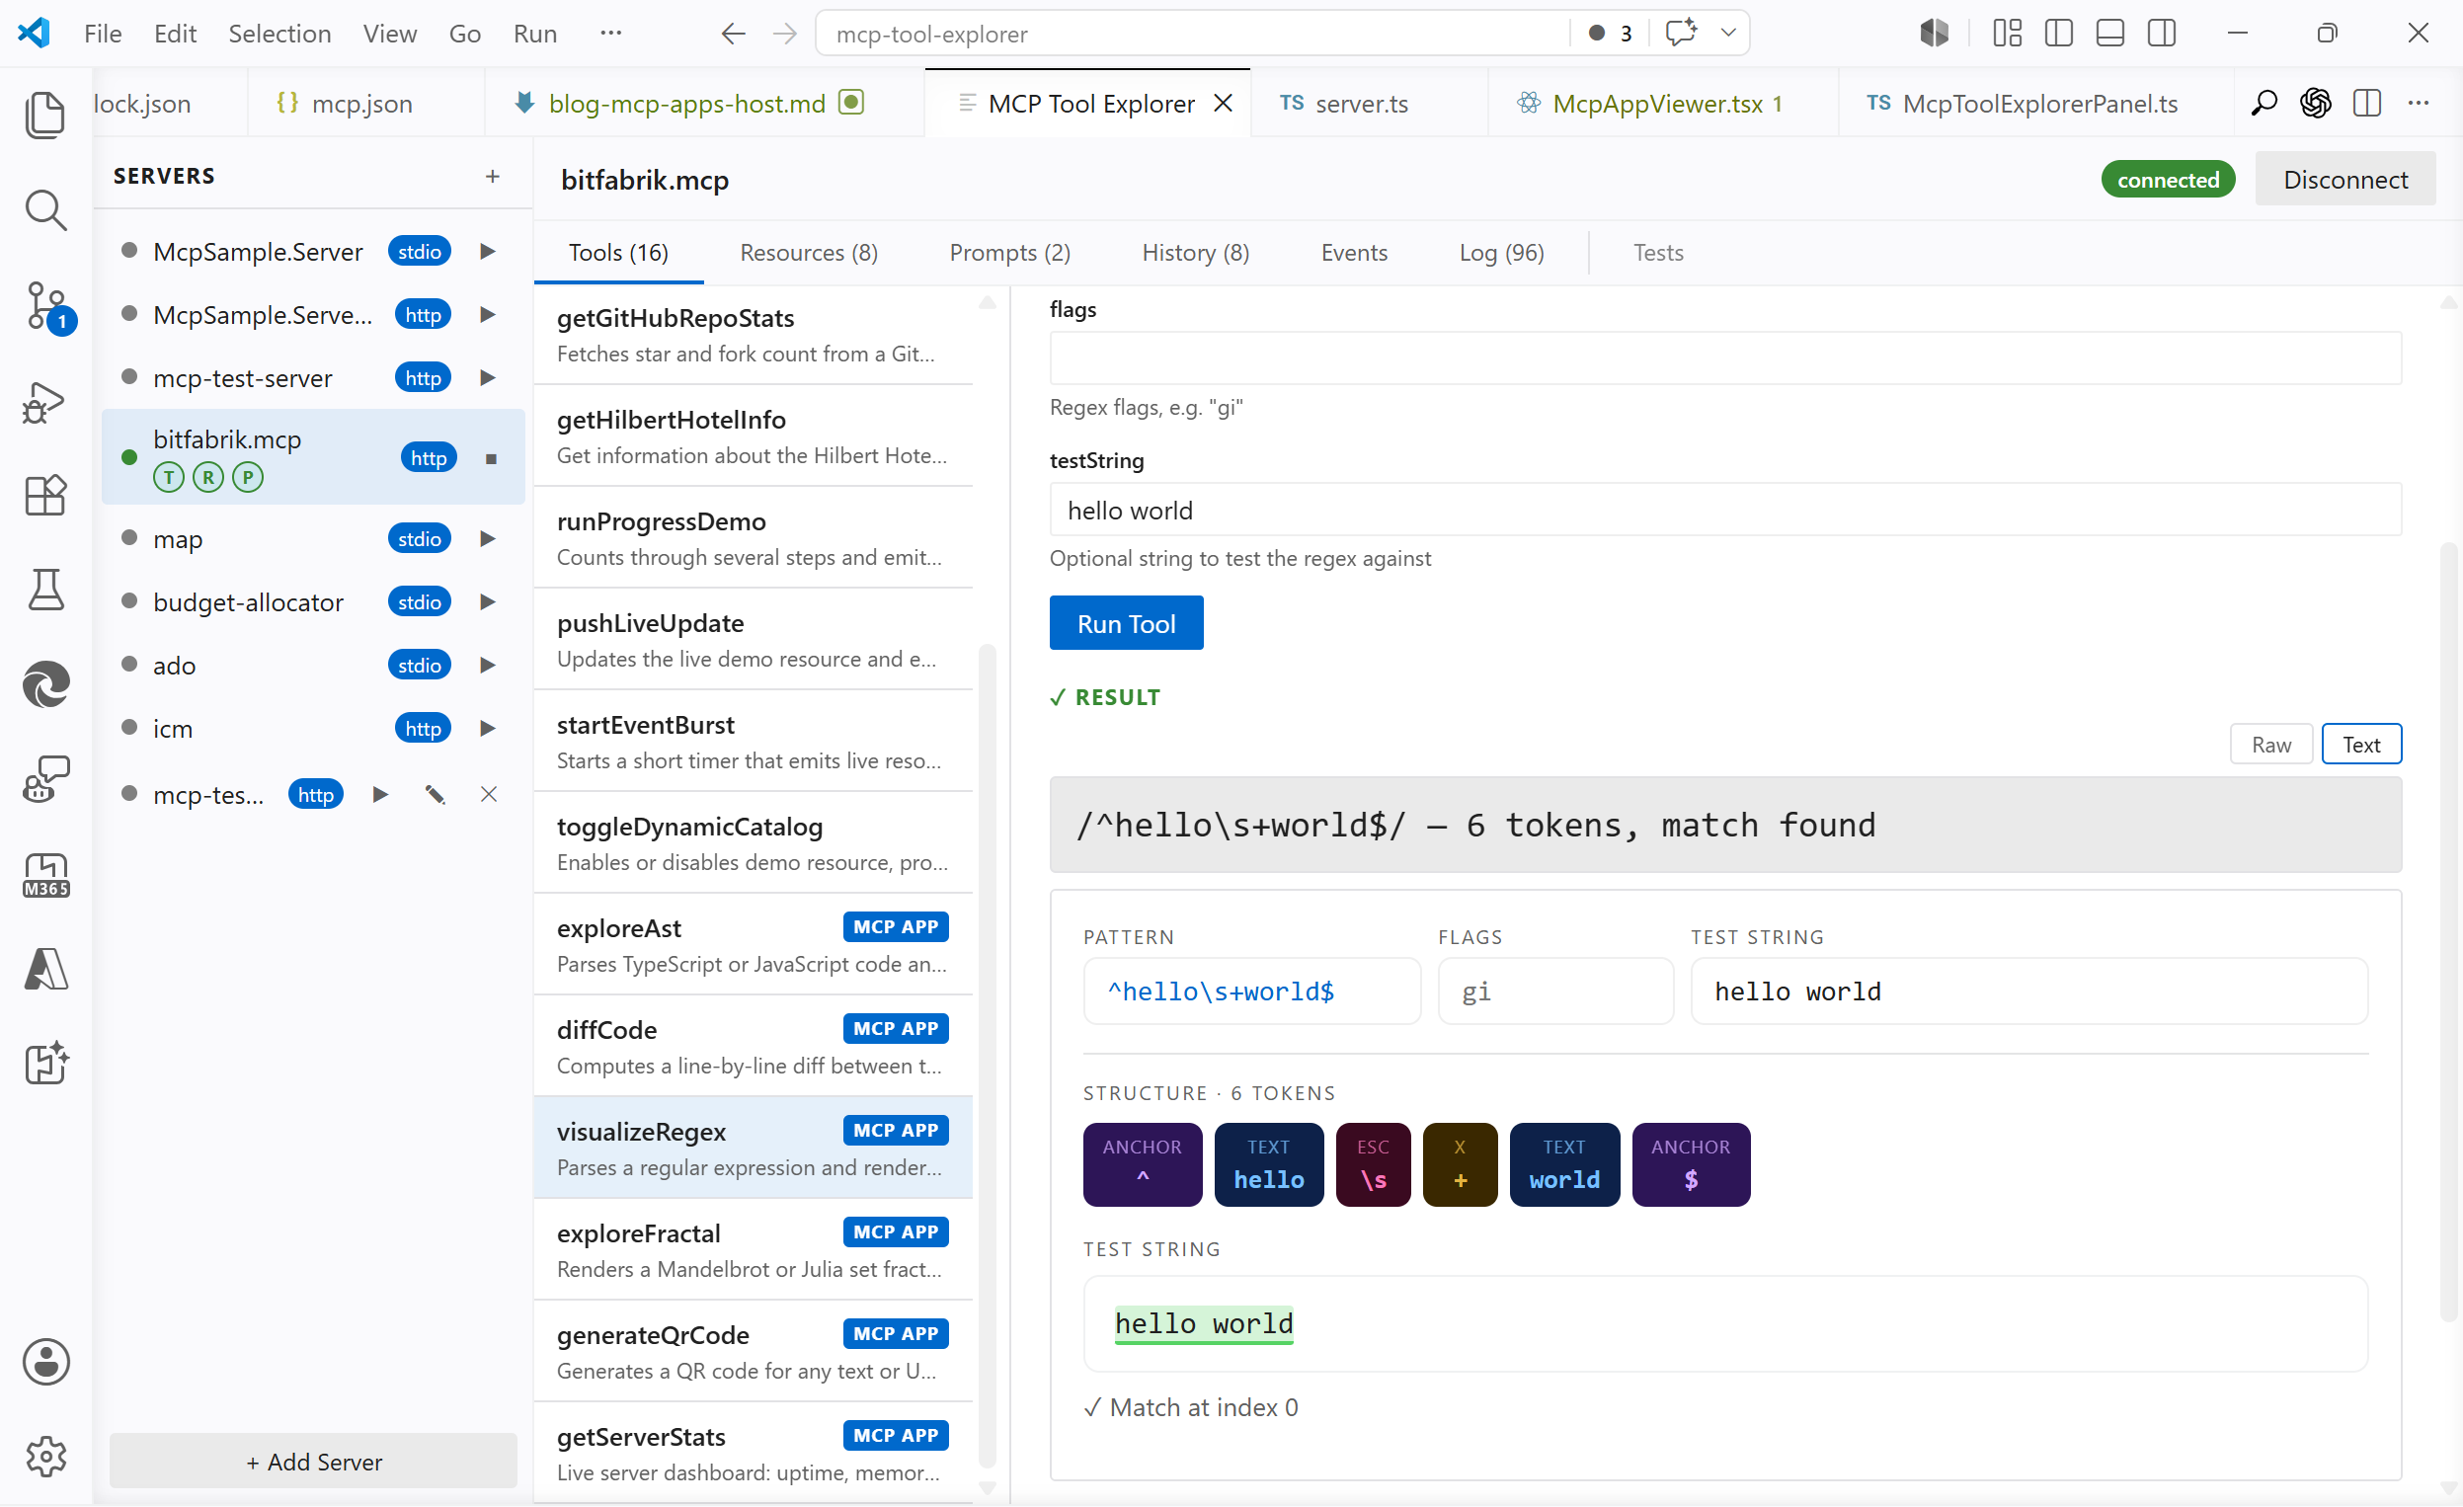Open the editor more actions ellipsis
Screen dimensions: 2463x1507
click(x=2418, y=103)
